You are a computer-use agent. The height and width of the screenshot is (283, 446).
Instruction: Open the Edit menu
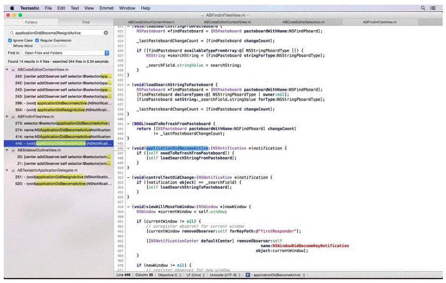(61, 8)
